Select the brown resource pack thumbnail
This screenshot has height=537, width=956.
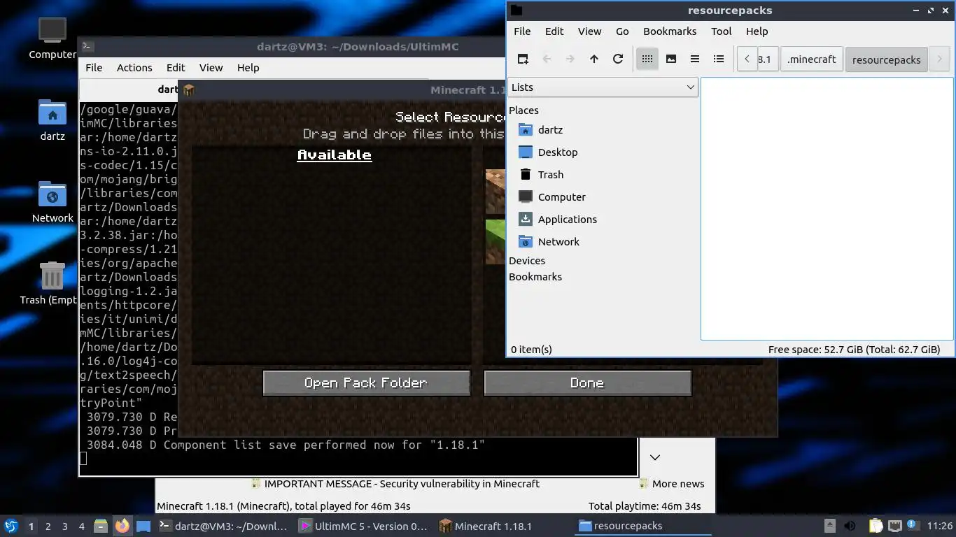point(495,191)
